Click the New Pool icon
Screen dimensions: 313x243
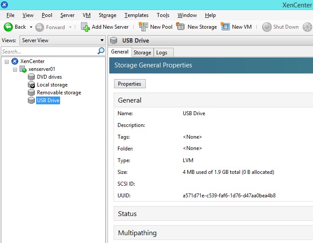(x=143, y=27)
